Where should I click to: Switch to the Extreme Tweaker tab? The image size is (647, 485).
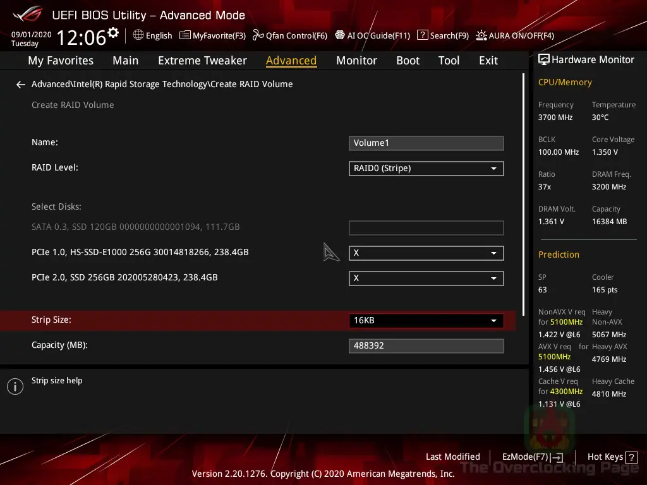point(202,60)
